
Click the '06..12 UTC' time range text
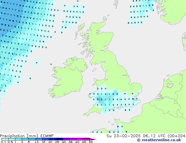pyautogui.click(x=154, y=136)
